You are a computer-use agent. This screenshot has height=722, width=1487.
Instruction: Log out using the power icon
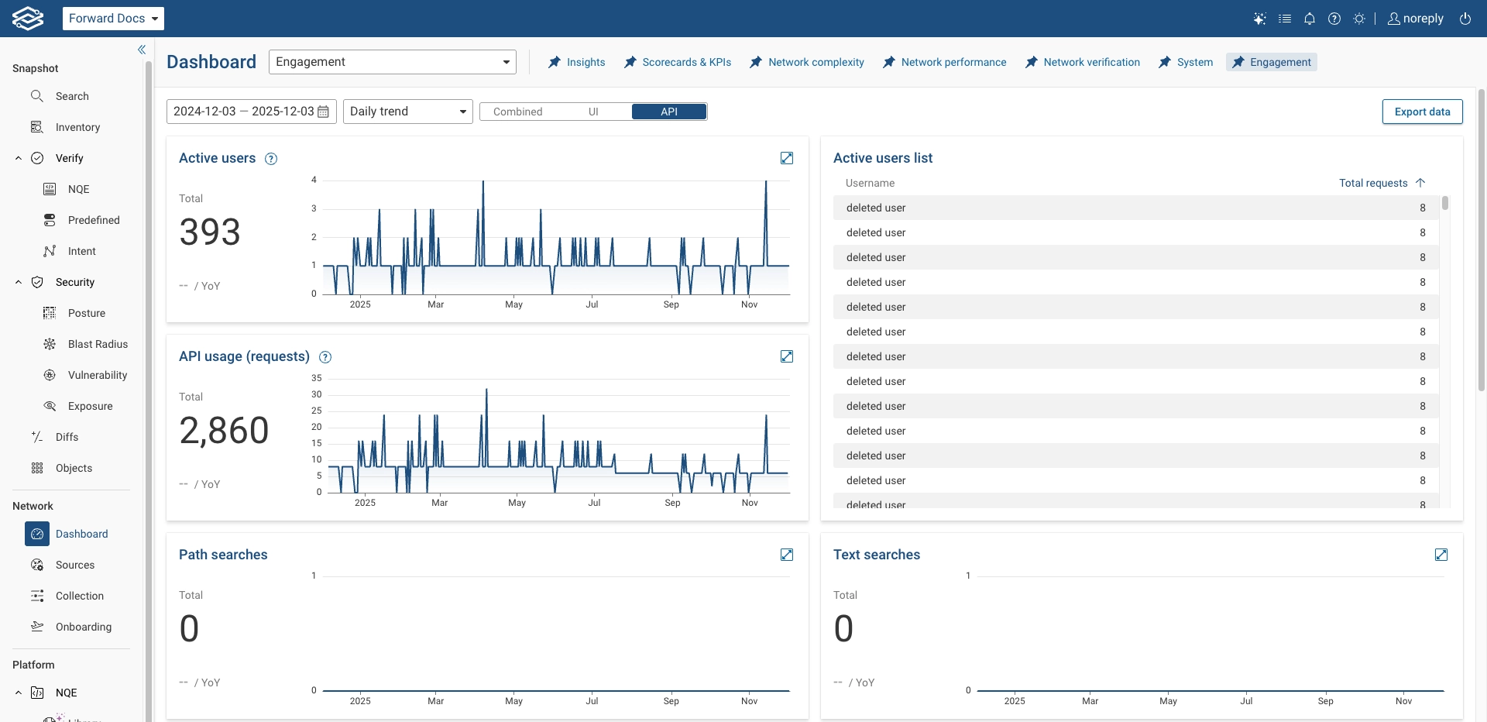[x=1465, y=18]
